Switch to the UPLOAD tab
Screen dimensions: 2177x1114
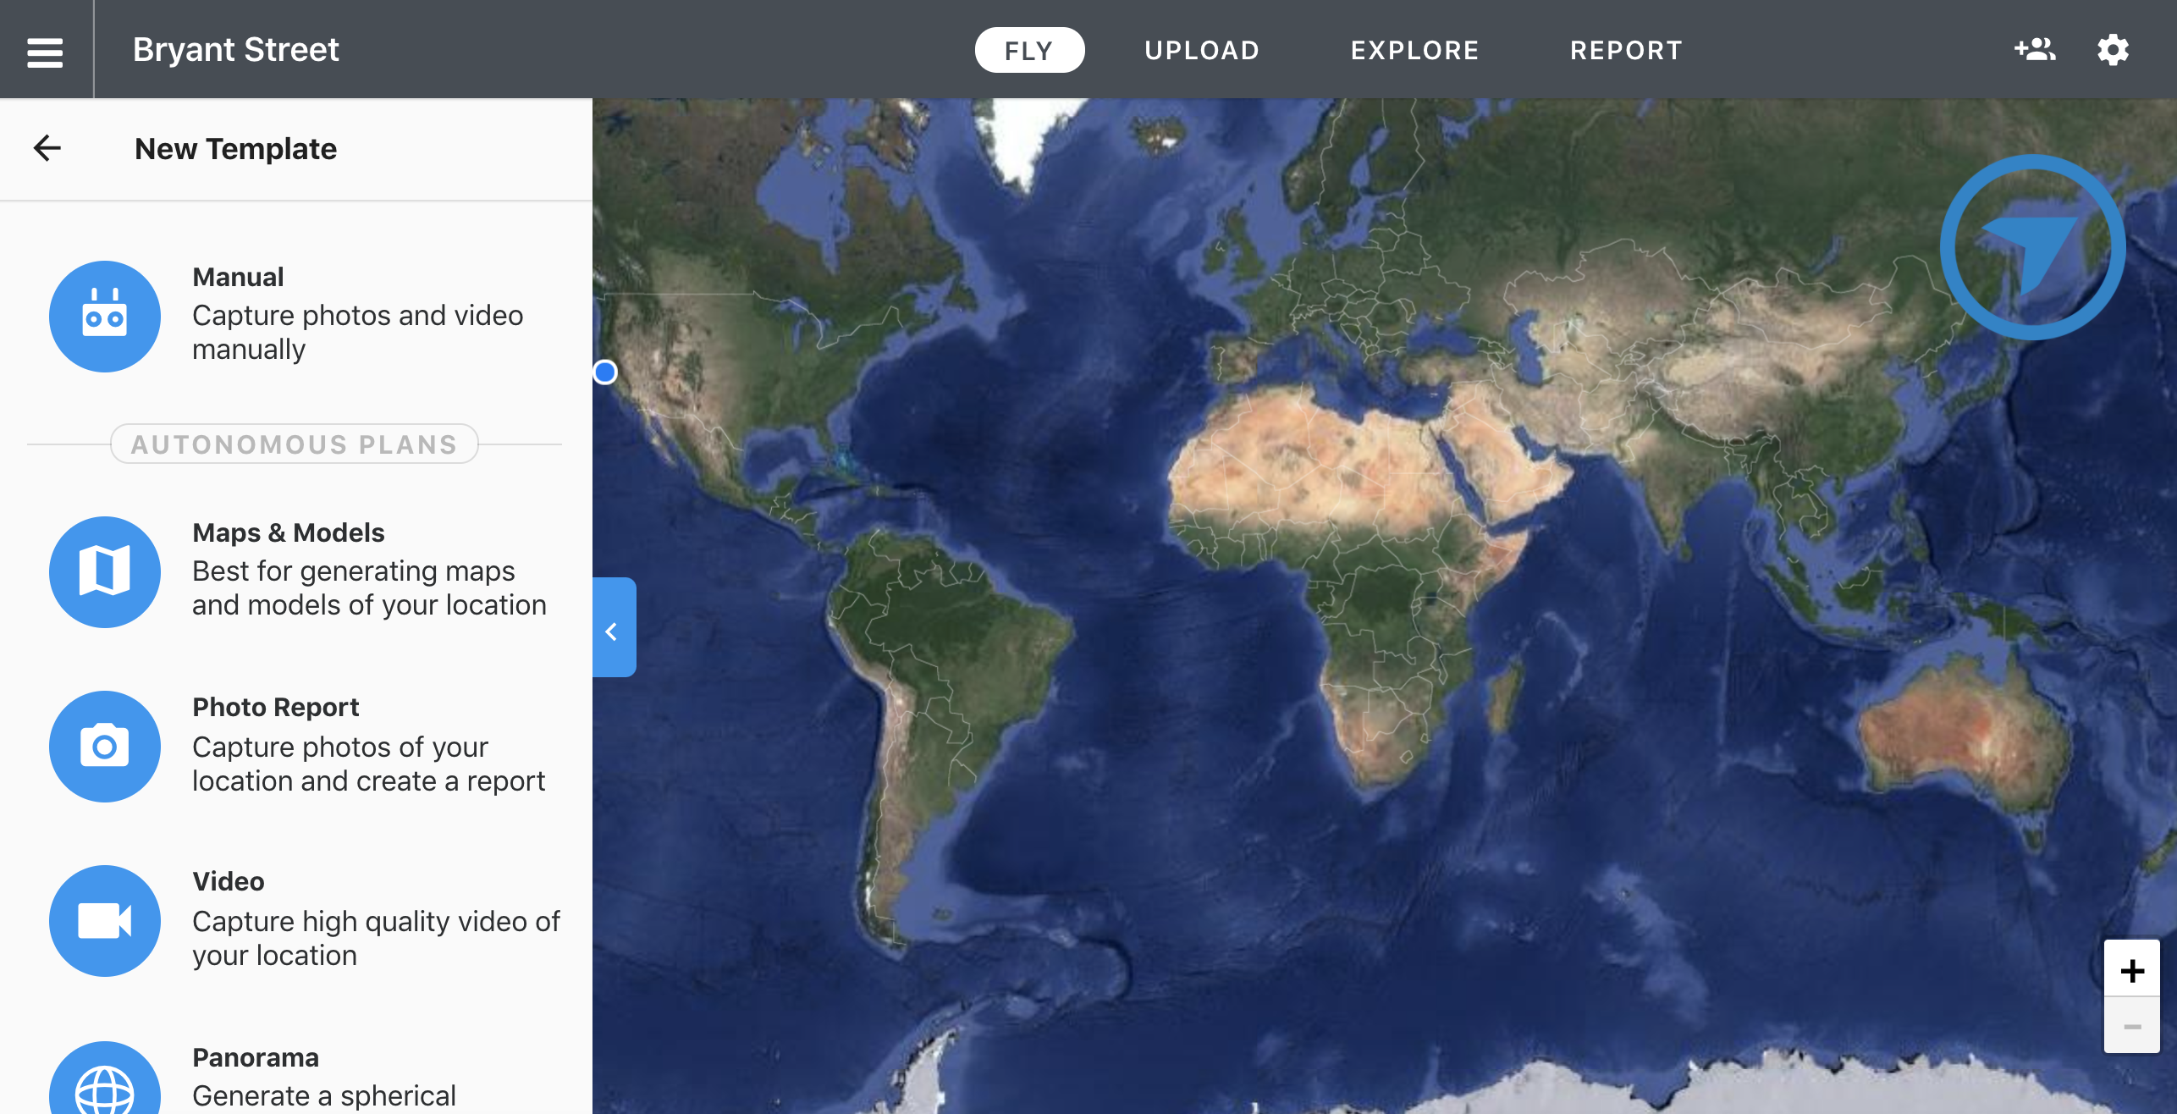(1202, 50)
